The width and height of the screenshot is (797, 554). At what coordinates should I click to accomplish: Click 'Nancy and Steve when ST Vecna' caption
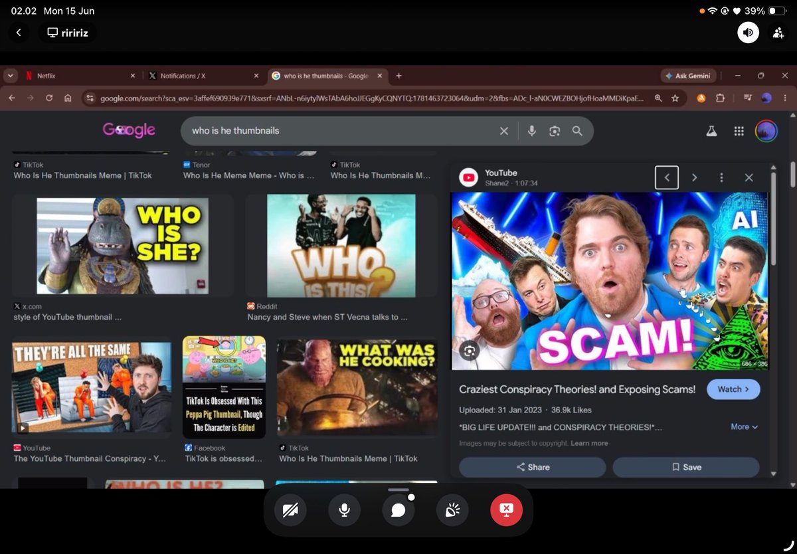coord(327,317)
